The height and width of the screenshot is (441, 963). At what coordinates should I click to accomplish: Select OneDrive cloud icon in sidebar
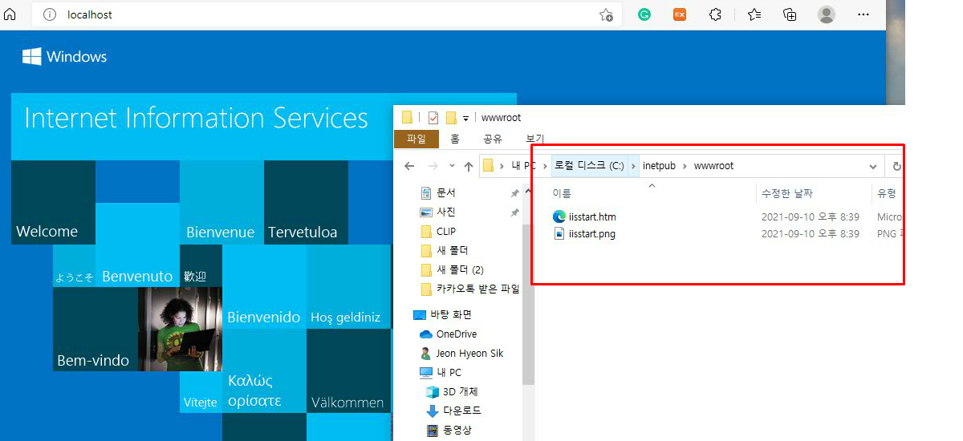tap(426, 334)
